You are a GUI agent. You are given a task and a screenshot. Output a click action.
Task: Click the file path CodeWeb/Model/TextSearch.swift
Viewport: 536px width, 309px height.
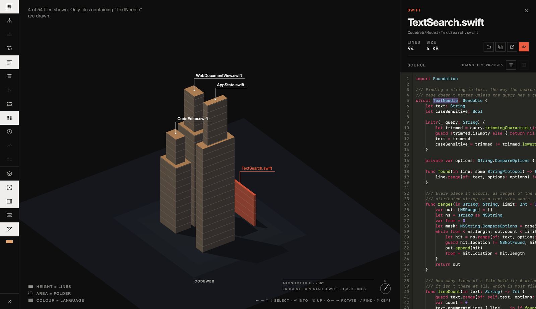coord(443,32)
